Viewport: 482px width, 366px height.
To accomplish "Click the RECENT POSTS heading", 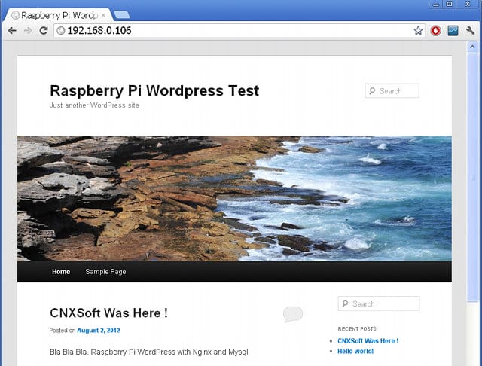I will coord(357,329).
